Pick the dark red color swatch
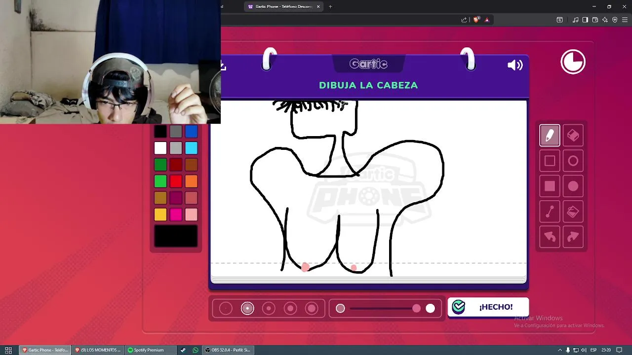This screenshot has width=632, height=355. click(176, 165)
